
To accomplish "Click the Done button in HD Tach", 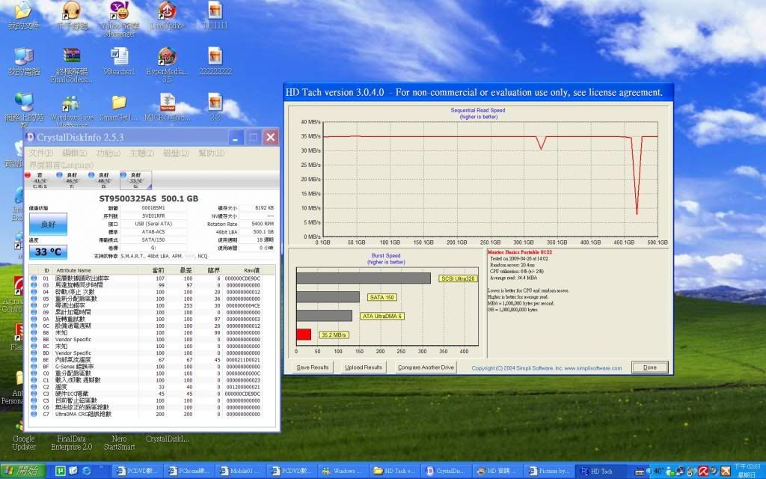I will click(650, 367).
